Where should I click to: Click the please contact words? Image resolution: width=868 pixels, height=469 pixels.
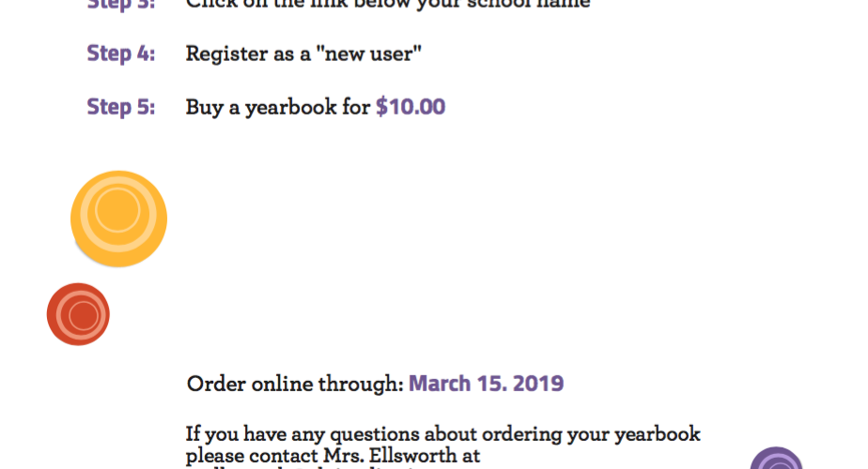click(253, 456)
